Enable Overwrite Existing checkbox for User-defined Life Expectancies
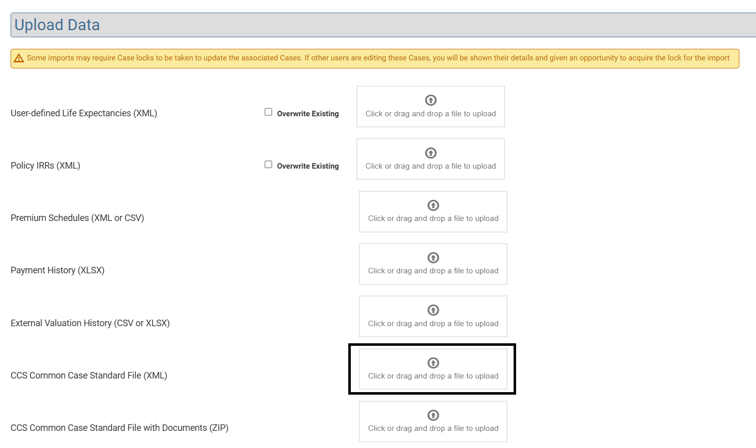Image resolution: width=756 pixels, height=448 pixels. point(268,112)
